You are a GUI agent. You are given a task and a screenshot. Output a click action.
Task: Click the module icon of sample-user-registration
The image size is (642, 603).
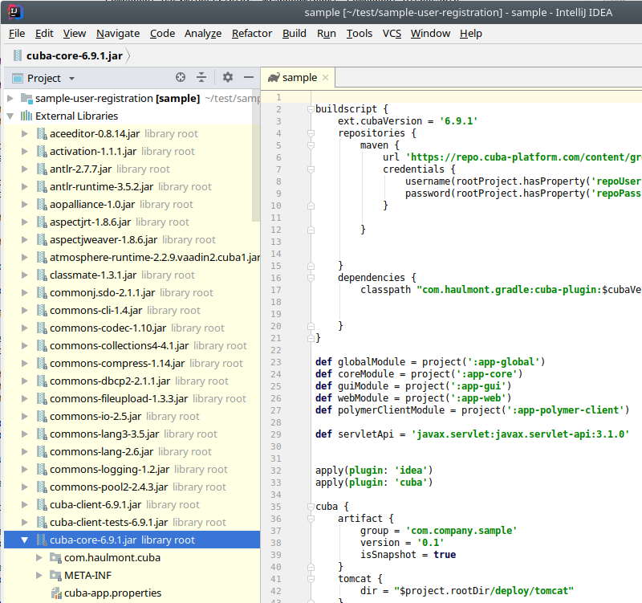pos(26,98)
